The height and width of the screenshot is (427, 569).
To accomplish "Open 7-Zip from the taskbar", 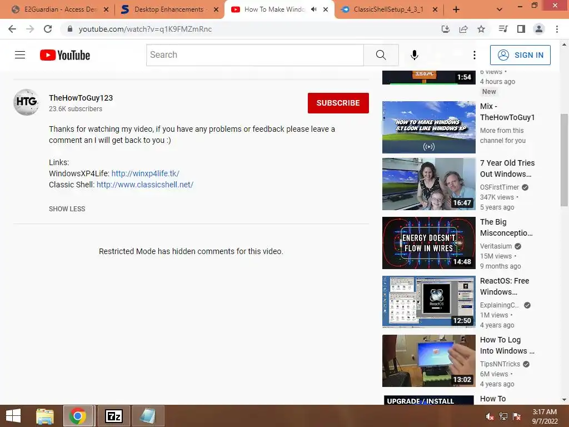I will pos(114,416).
